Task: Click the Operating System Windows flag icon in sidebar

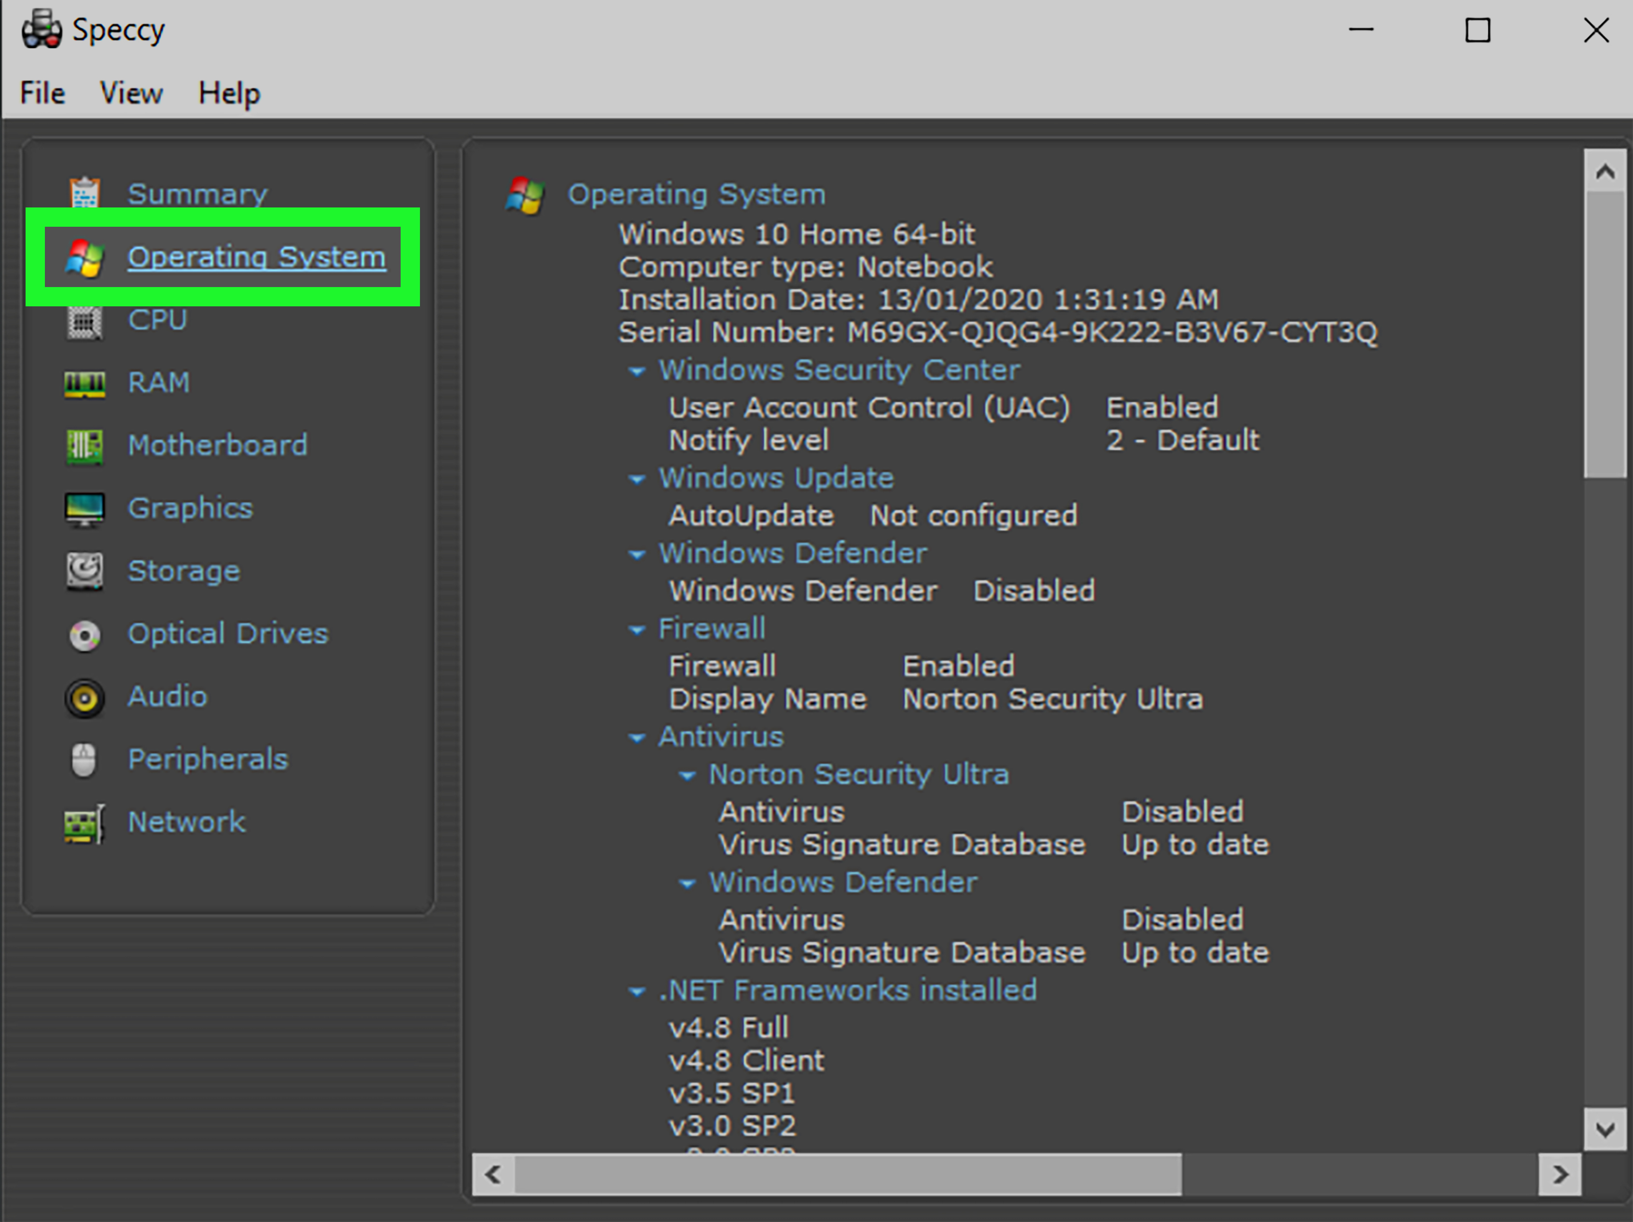Action: 85,258
